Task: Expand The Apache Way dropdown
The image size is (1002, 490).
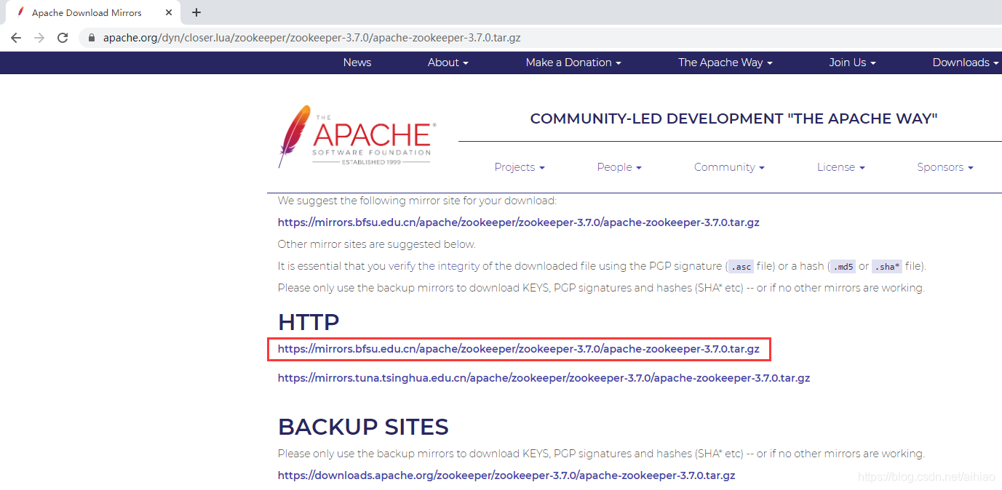Action: coord(725,63)
